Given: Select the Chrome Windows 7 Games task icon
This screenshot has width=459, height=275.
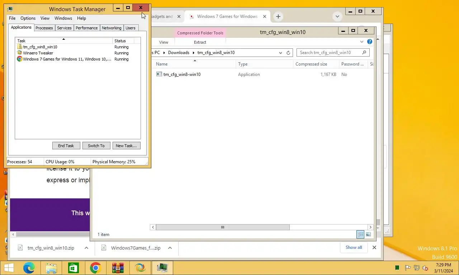Looking at the screenshot, I should coord(20,59).
